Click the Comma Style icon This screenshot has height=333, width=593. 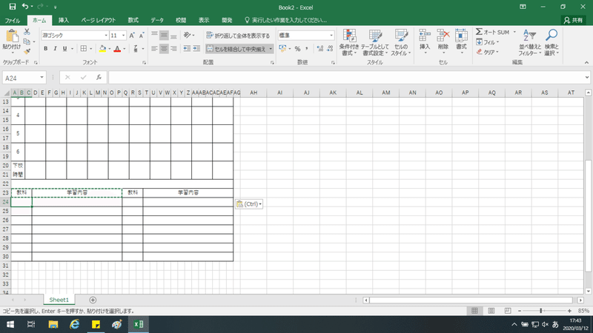tap(306, 49)
